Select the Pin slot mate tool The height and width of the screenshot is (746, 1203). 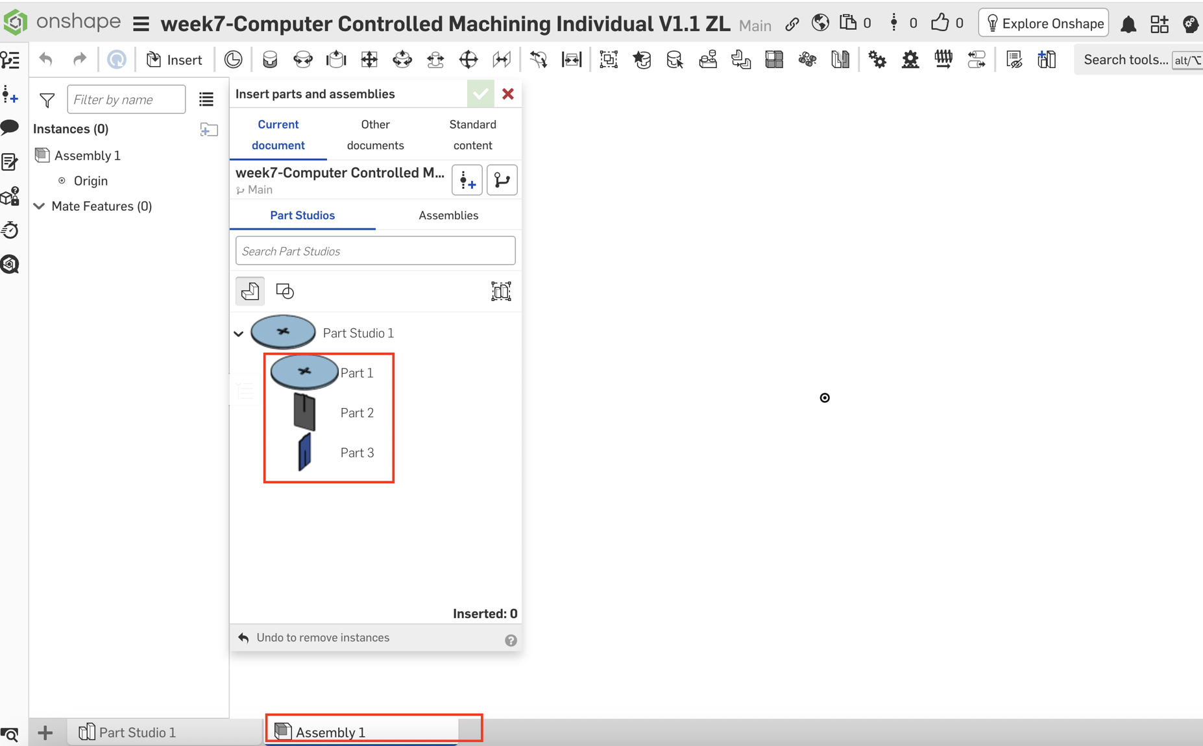click(435, 60)
